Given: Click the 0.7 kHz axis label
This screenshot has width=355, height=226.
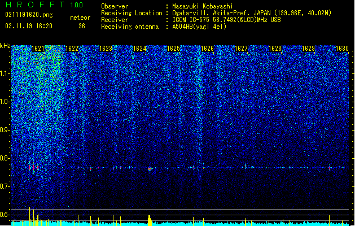Looking at the screenshot, I should pos(5,186).
